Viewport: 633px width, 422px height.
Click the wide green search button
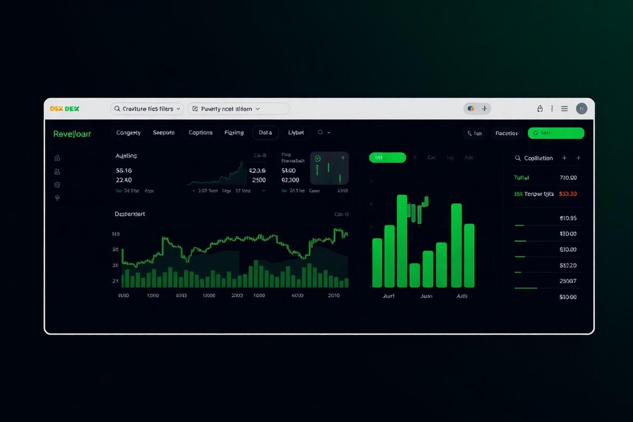click(x=556, y=133)
